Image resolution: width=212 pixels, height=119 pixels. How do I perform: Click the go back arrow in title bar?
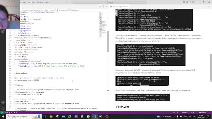66,2
